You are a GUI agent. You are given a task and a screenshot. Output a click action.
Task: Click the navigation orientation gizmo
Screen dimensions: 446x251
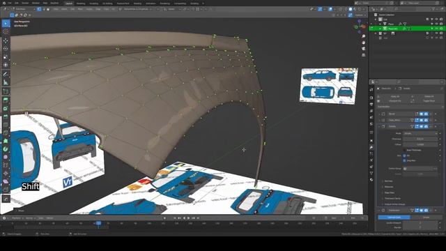coord(360,26)
